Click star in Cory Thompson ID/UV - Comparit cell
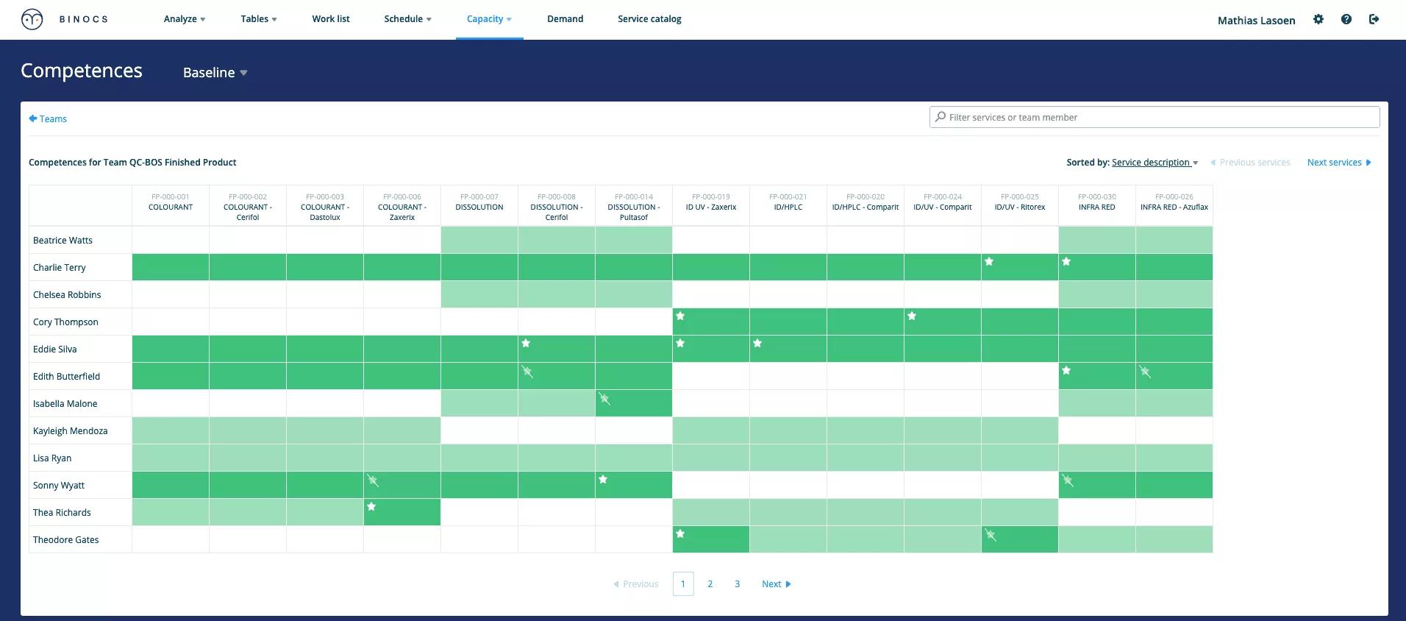Screen dimensions: 1406x621 [x=912, y=316]
